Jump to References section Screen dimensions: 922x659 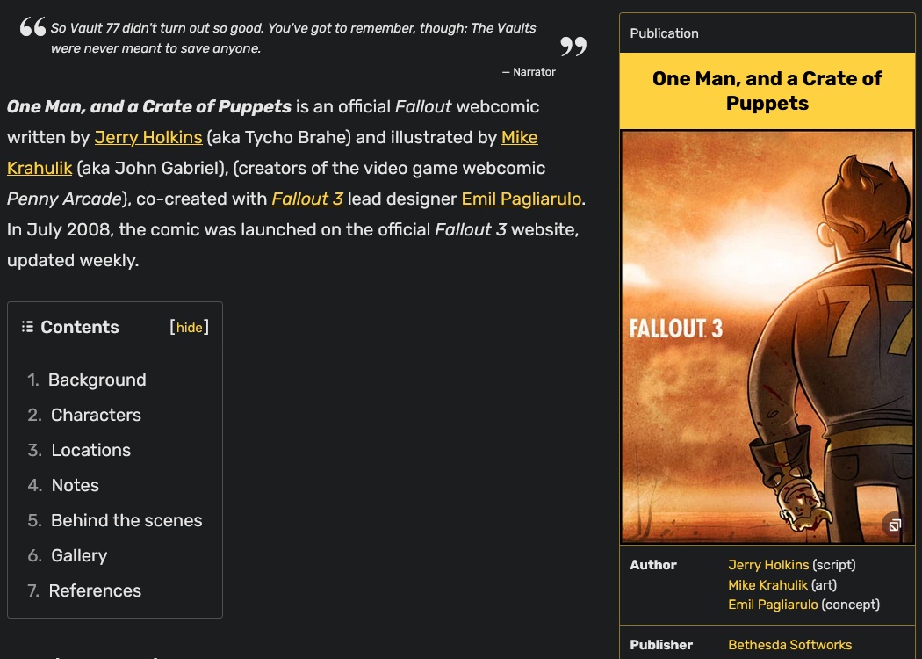[x=95, y=590]
